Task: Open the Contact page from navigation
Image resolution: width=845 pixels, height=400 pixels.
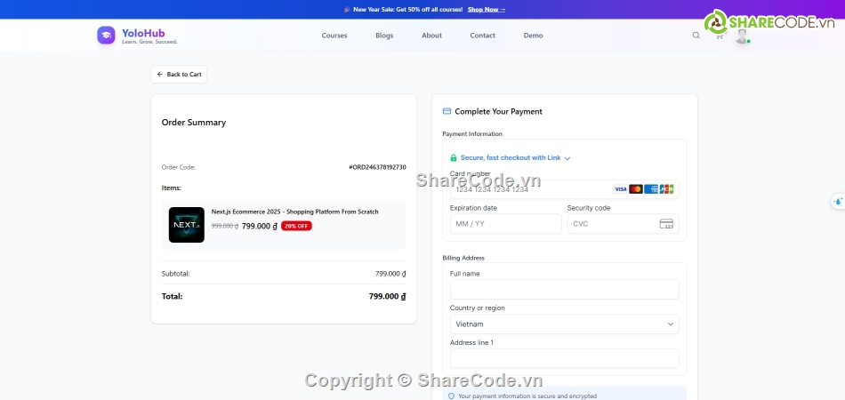Action: pyautogui.click(x=483, y=36)
